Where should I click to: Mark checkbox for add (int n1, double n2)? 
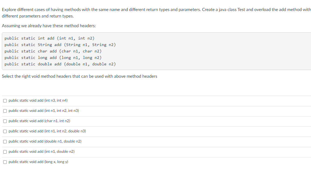point(5,152)
